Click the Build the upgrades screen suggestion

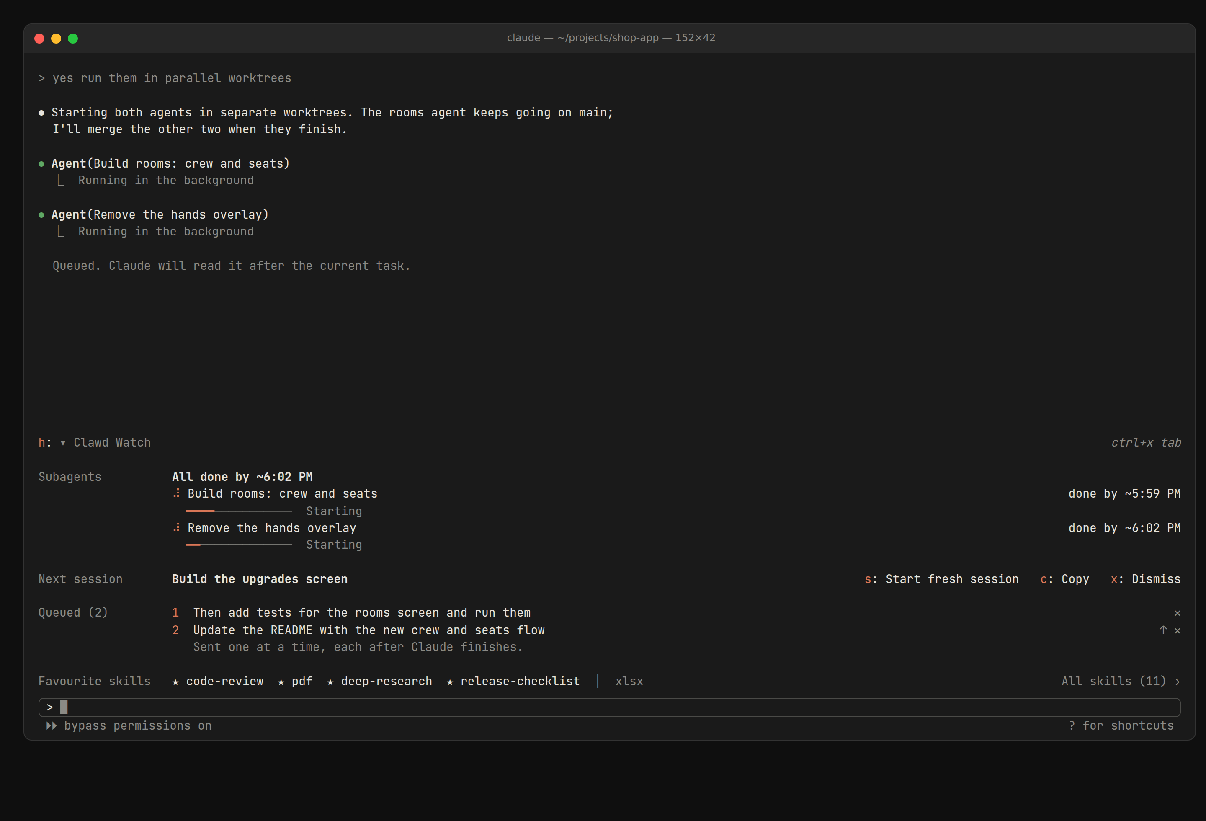pos(260,579)
